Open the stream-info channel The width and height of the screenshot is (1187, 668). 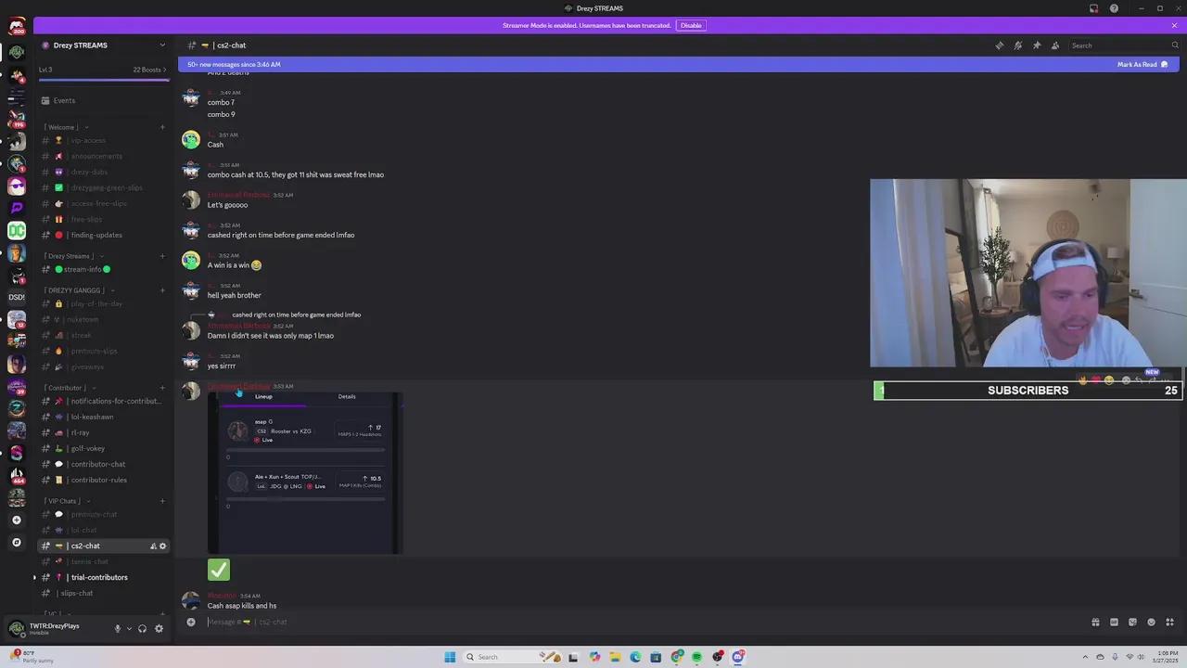coord(104,269)
